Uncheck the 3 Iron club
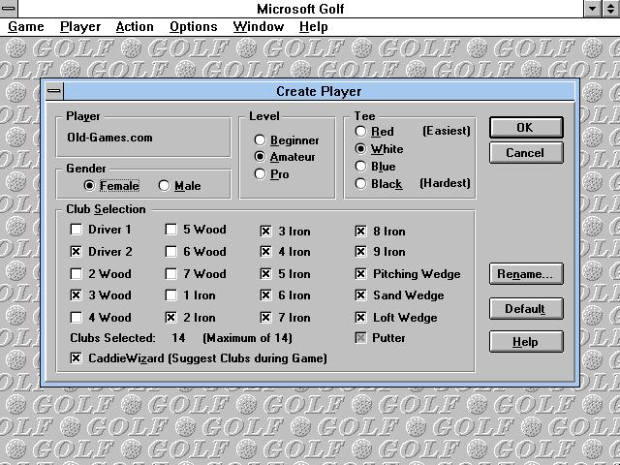Screen dimensions: 620x465 click(x=286, y=231)
